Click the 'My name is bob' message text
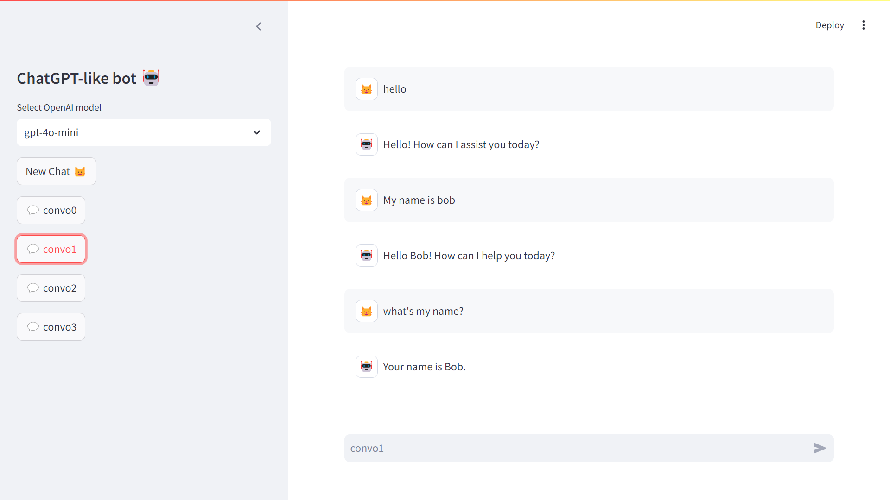 click(x=419, y=200)
